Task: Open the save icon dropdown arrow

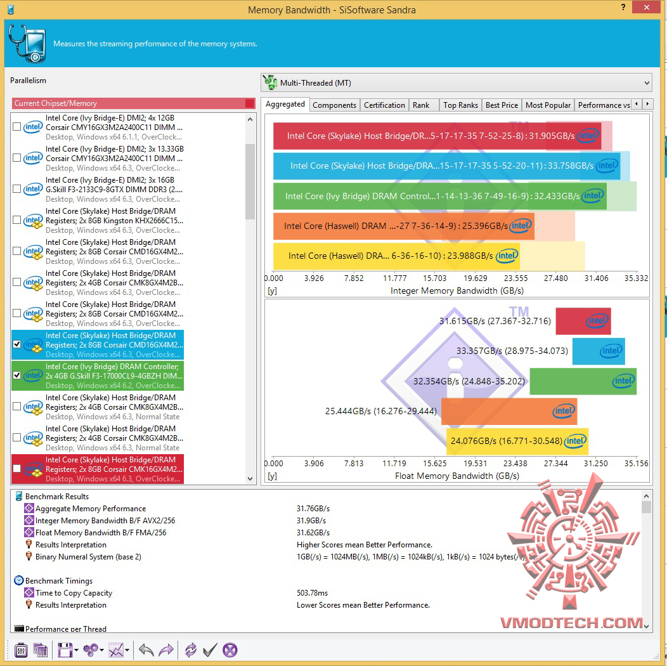Action: 76,650
